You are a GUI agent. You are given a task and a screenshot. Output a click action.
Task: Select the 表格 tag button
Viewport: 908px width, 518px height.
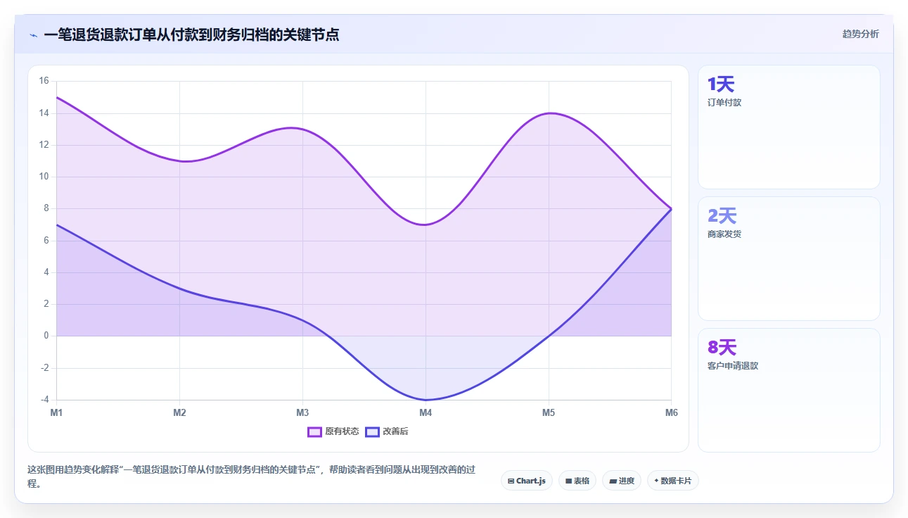(577, 481)
